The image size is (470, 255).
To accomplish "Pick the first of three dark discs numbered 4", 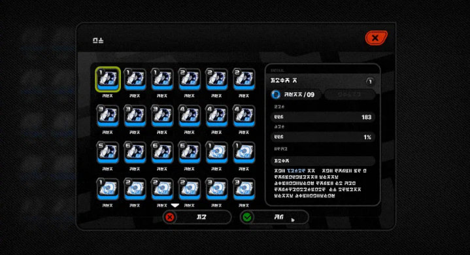I will tap(190, 116).
